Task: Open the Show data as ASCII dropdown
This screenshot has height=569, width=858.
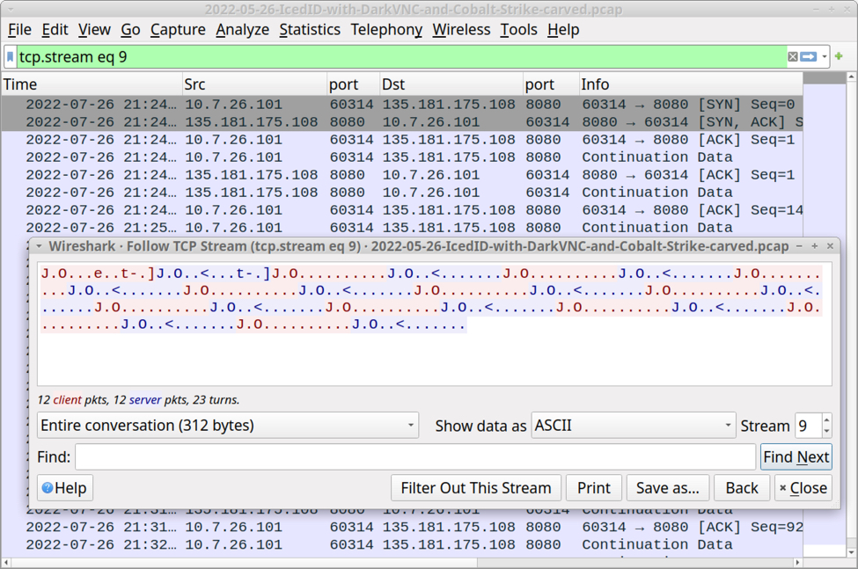Action: [x=634, y=426]
